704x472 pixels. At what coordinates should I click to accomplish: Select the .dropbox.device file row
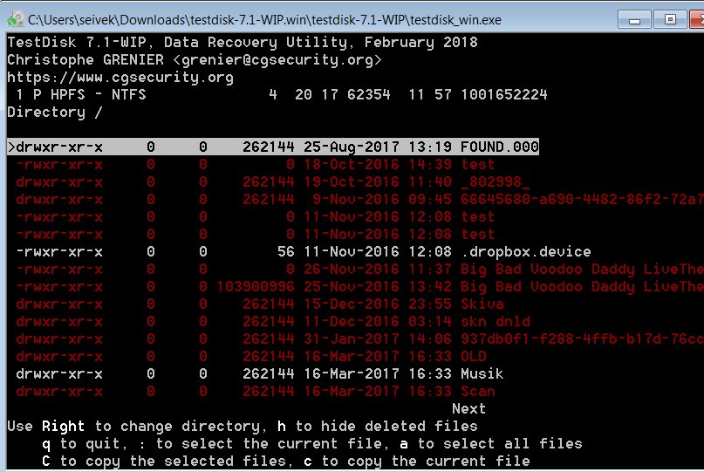(303, 251)
